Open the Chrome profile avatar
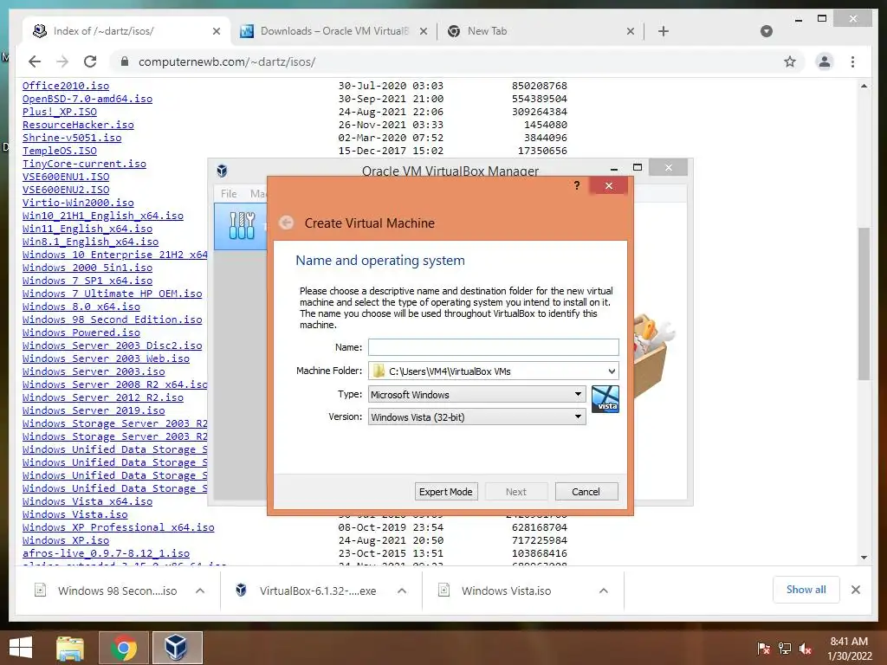Image resolution: width=887 pixels, height=665 pixels. point(825,61)
